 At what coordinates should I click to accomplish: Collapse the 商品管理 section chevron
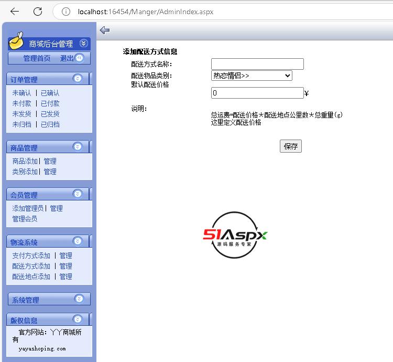(x=78, y=146)
